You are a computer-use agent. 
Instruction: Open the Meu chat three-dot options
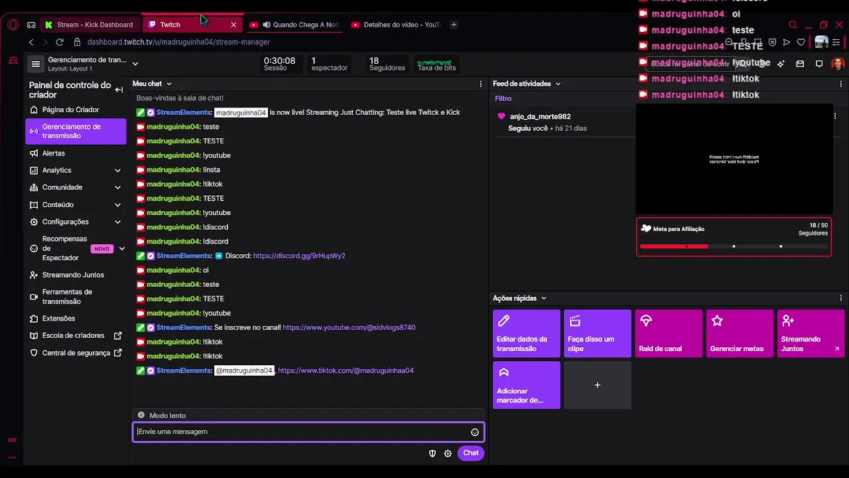tap(481, 84)
